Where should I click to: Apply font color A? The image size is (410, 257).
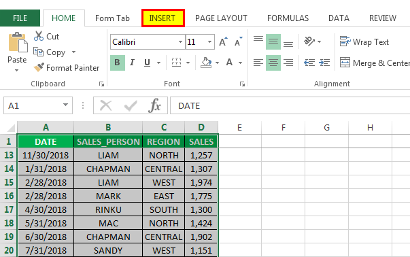[229, 63]
